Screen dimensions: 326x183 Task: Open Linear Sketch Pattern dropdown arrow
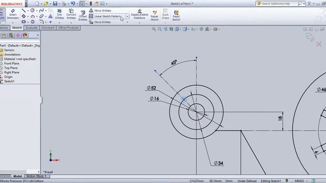[127, 16]
